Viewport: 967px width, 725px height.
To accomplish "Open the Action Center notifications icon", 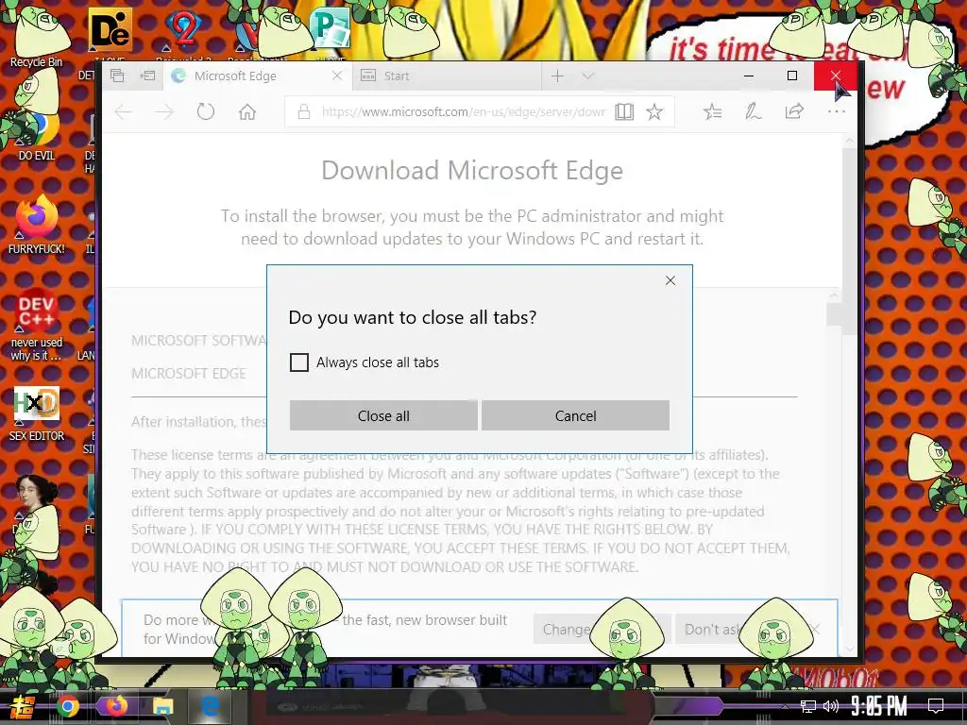I will (x=936, y=706).
